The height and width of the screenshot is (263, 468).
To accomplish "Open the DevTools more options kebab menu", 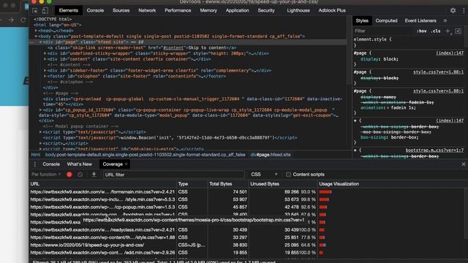I will click(464, 10).
